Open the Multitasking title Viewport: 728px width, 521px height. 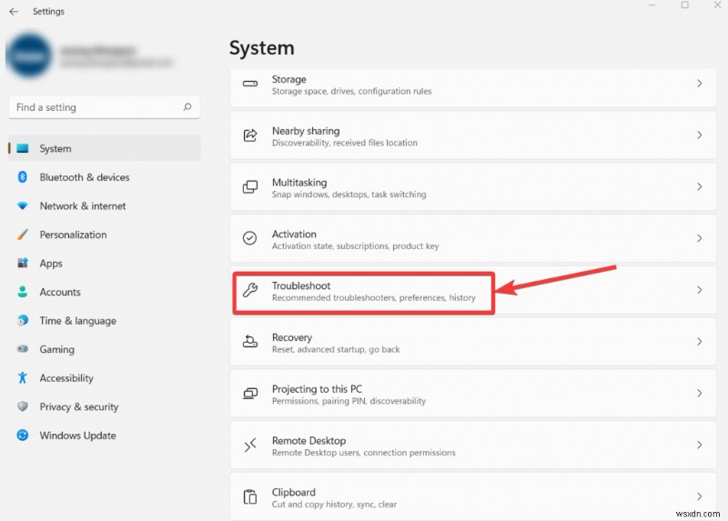tap(299, 183)
